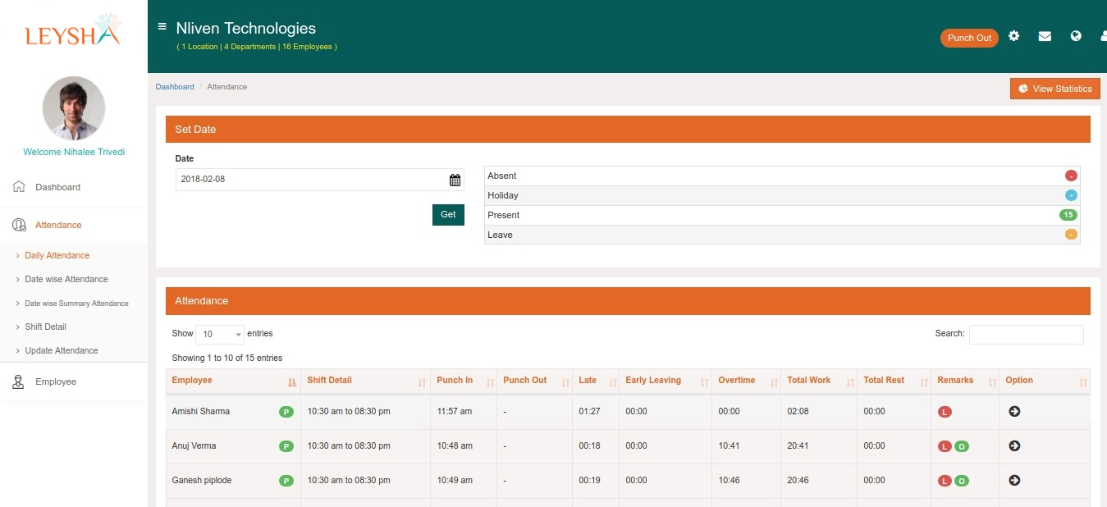Image resolution: width=1107 pixels, height=507 pixels.
Task: Click the P badge for Ganesh piplode
Action: [286, 481]
